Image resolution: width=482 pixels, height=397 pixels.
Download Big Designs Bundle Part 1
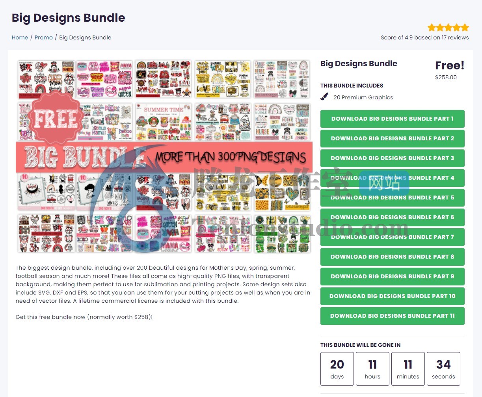(393, 119)
